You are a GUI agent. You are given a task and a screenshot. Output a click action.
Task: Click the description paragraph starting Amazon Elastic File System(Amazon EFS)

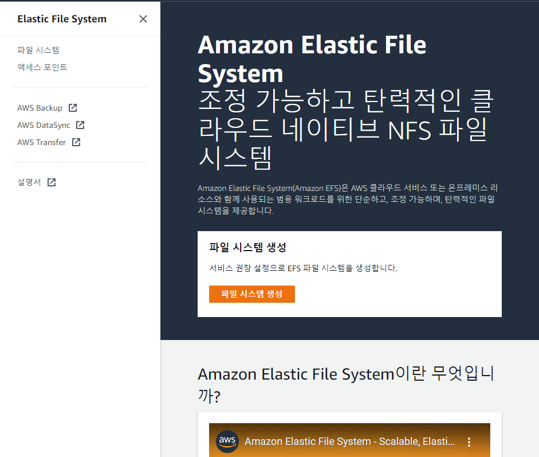(x=348, y=199)
